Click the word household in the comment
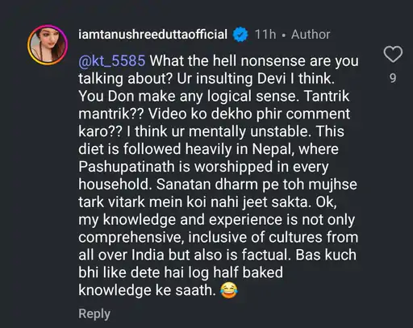The height and width of the screenshot is (328, 413). (115, 185)
